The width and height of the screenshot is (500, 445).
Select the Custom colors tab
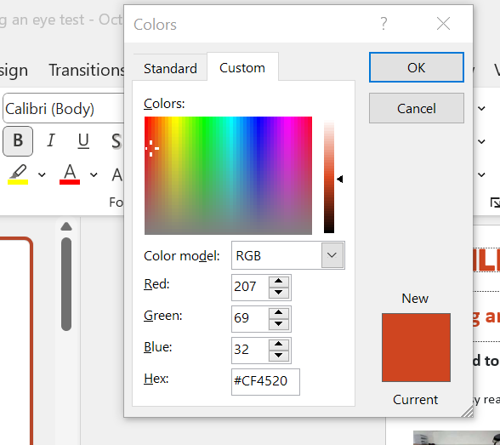click(242, 67)
